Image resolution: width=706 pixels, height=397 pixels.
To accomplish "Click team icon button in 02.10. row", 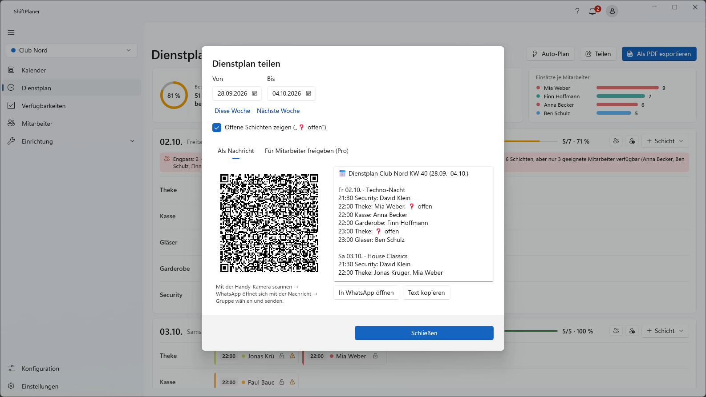I will (616, 141).
